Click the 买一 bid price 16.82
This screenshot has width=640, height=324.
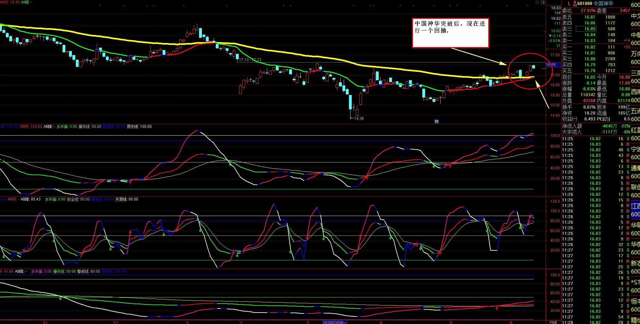pyautogui.click(x=590, y=47)
